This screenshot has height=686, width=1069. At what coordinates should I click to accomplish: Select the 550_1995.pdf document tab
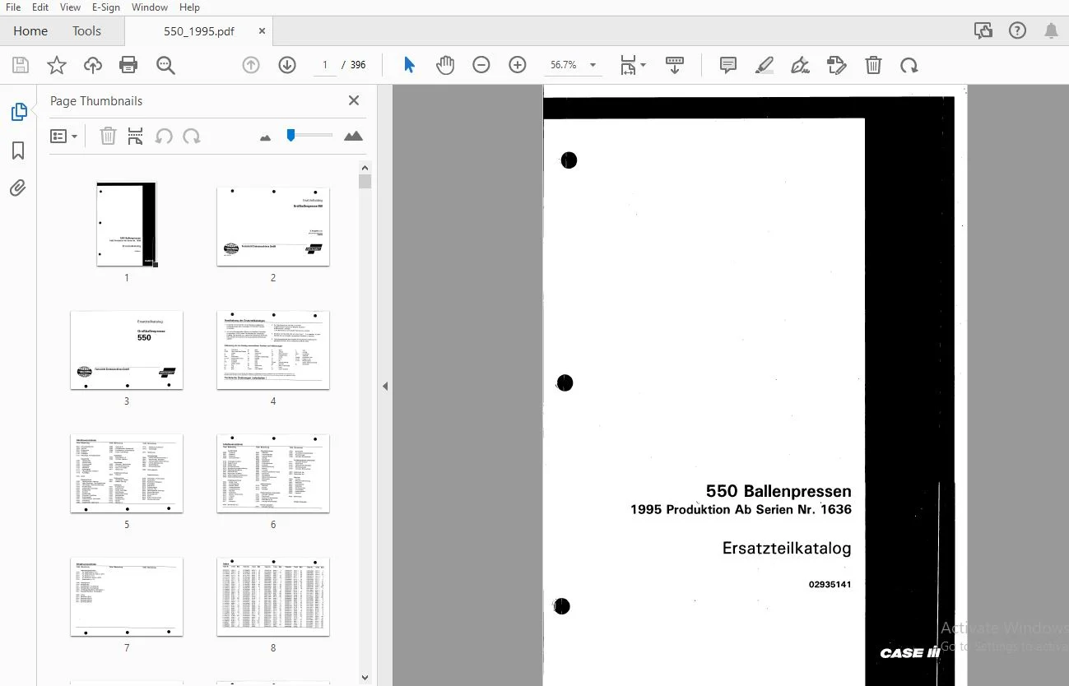(x=199, y=31)
